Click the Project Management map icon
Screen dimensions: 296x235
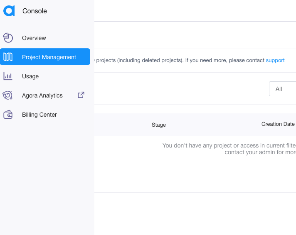(8, 57)
